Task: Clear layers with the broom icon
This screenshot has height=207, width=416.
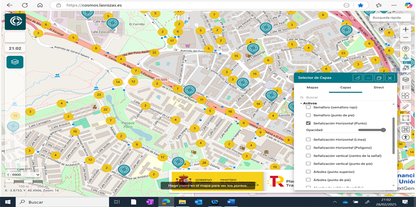Action: click(357, 78)
